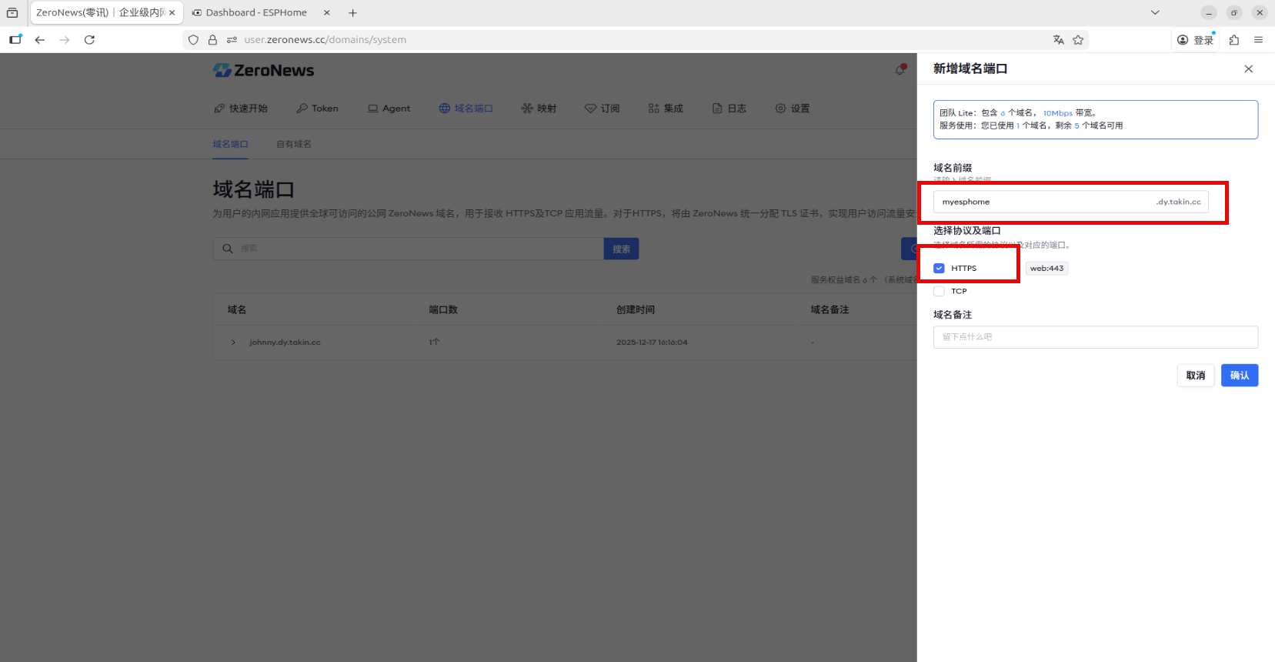Click the ZeroNews logo
This screenshot has width=1275, height=662.
[x=264, y=71]
